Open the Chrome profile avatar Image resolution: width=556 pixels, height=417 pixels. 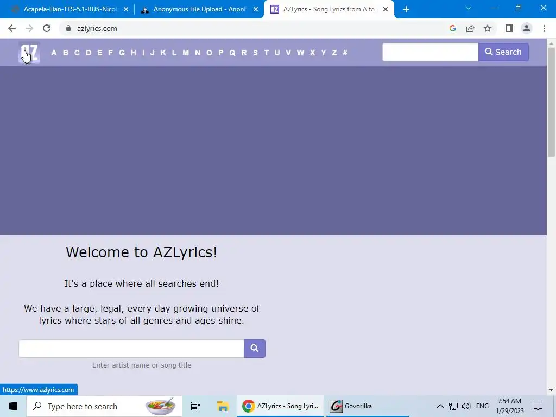527,28
